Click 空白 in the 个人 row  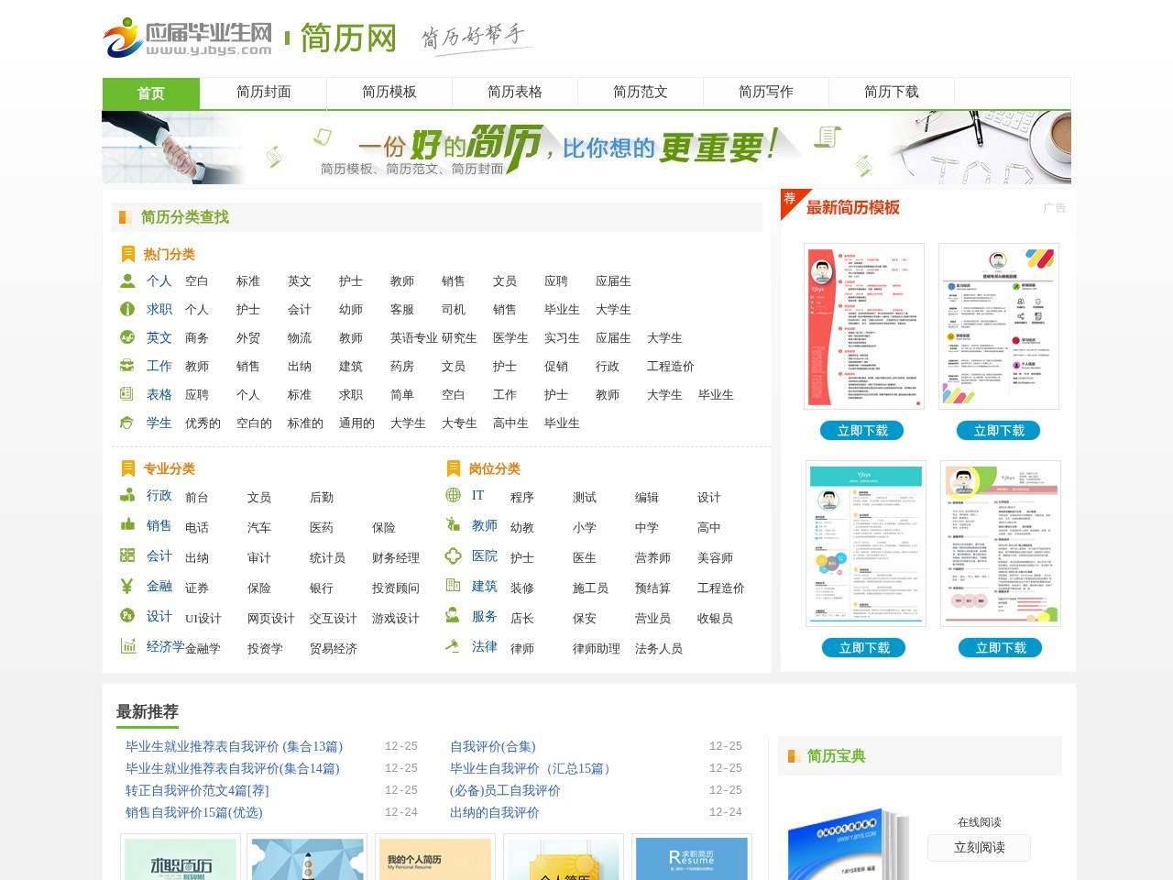coord(197,280)
